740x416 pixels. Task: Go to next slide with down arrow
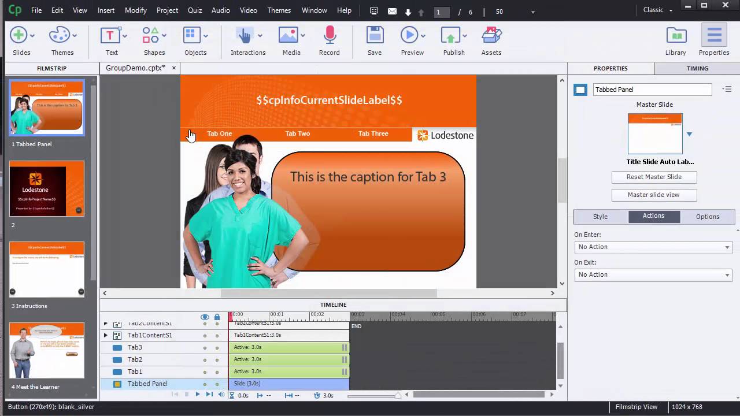point(408,12)
